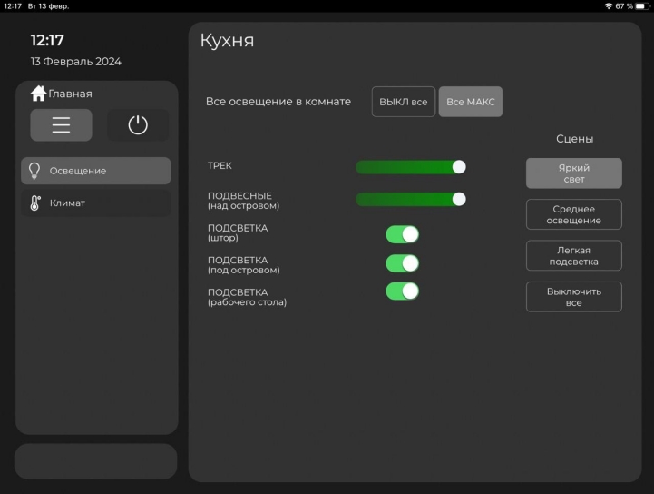Click the ТРЕК brightness slider
The width and height of the screenshot is (654, 494).
coord(410,167)
